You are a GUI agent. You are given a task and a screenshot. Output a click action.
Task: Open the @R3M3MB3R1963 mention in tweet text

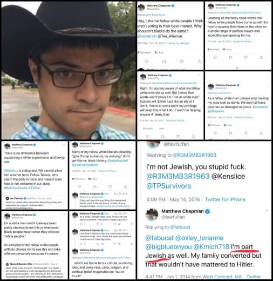[x=178, y=176]
